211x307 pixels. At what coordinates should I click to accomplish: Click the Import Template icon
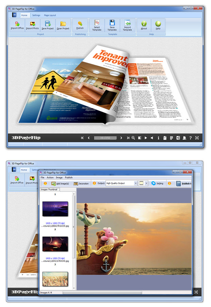click(x=127, y=25)
